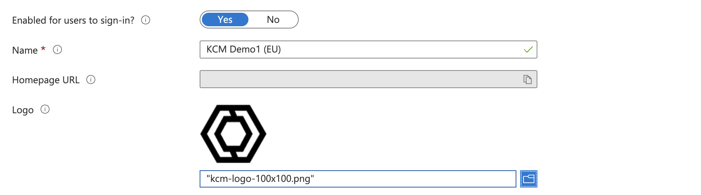The width and height of the screenshot is (701, 195).
Task: Select Yes for user sign-in enabled
Action: pyautogui.click(x=225, y=19)
